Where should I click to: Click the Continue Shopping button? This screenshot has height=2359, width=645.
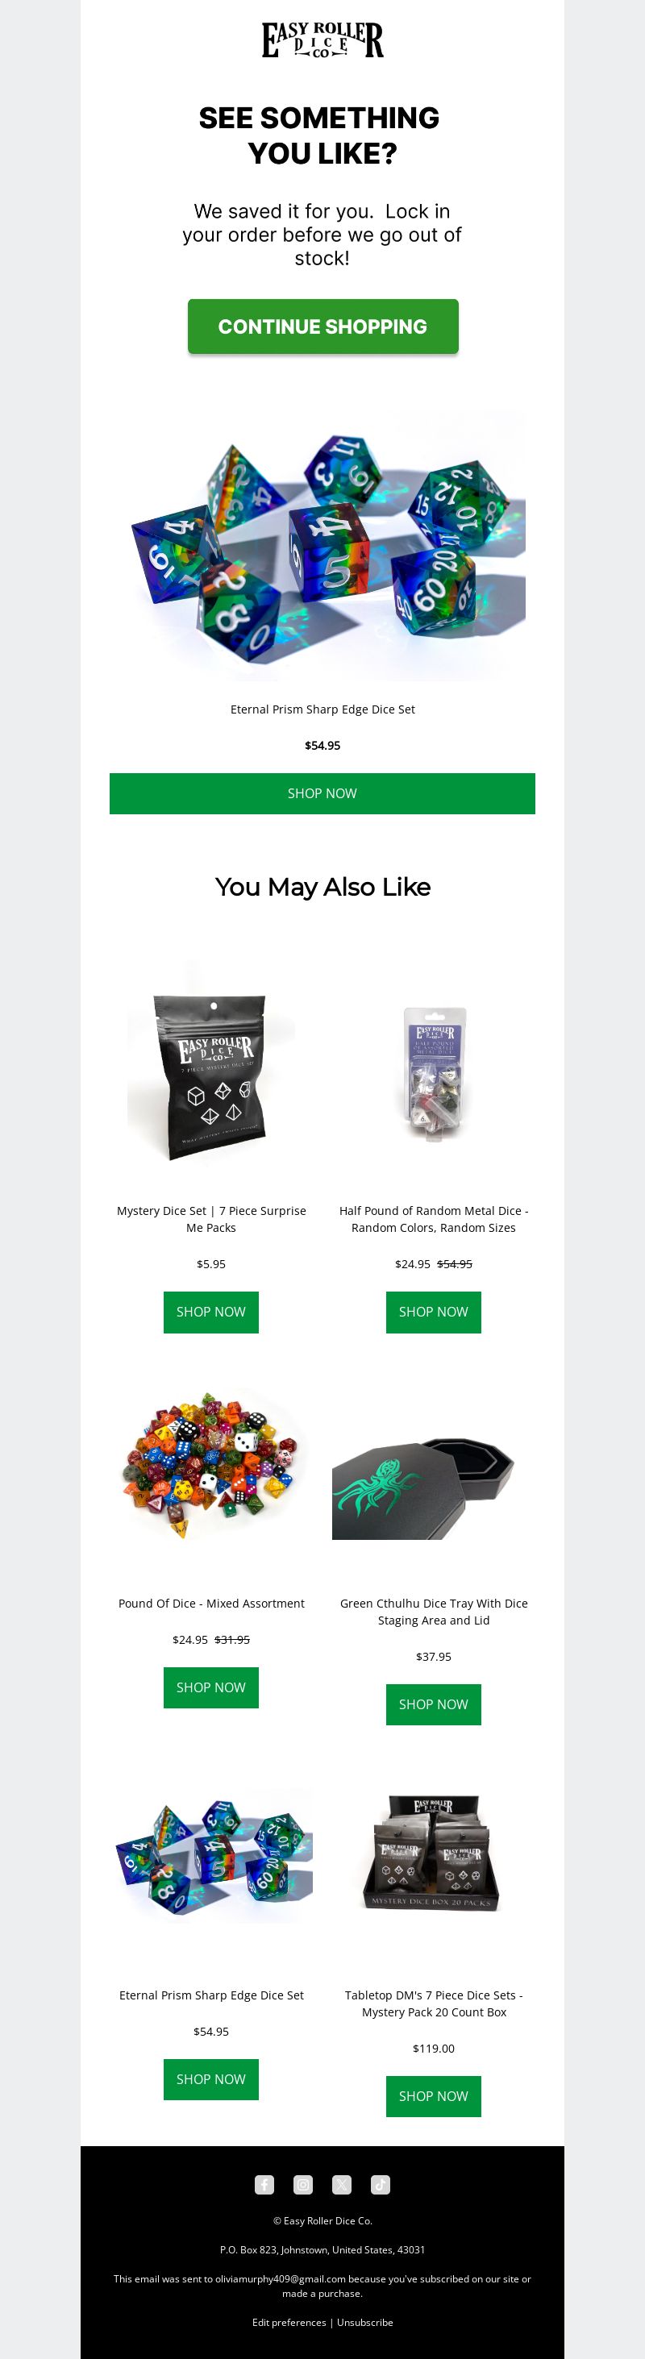[x=322, y=326]
